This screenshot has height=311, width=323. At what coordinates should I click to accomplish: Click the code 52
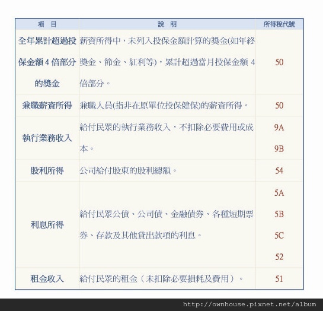click(279, 257)
